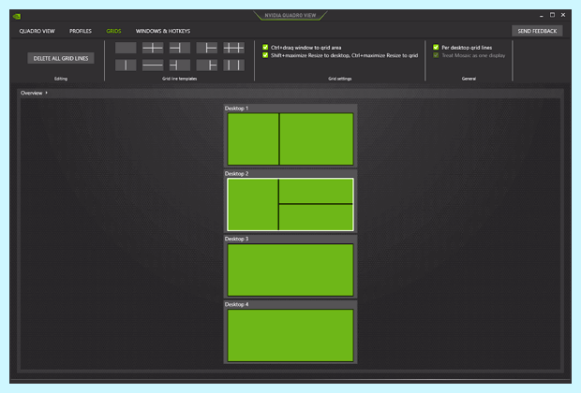Apply the 2x2 cross grid template

point(153,48)
